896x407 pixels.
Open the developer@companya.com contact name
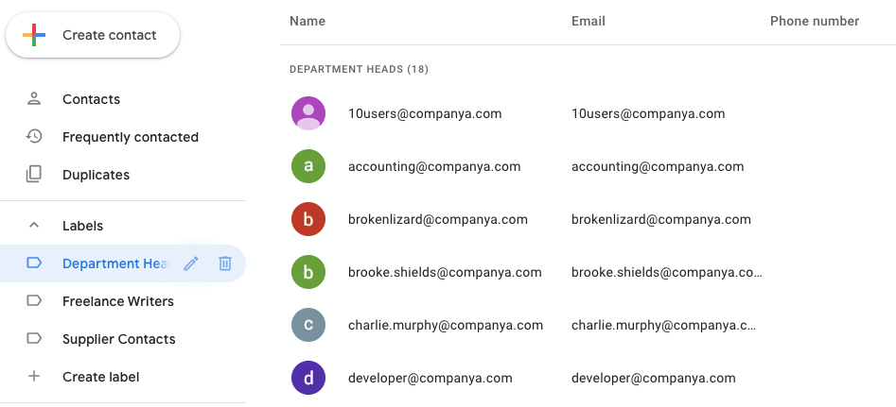pyautogui.click(x=430, y=378)
